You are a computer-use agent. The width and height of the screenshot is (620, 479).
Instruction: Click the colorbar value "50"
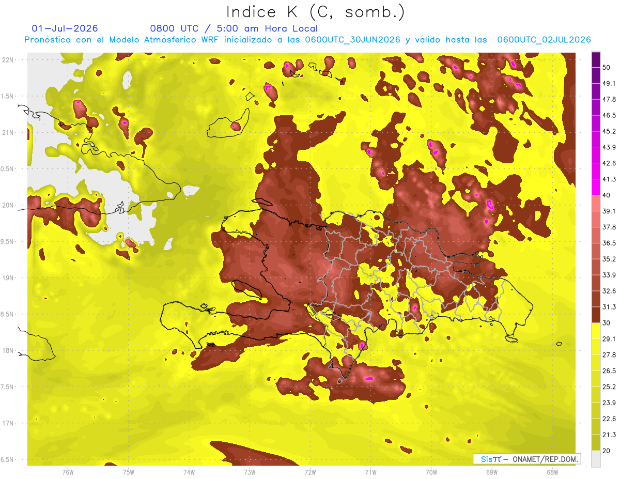tap(607, 67)
